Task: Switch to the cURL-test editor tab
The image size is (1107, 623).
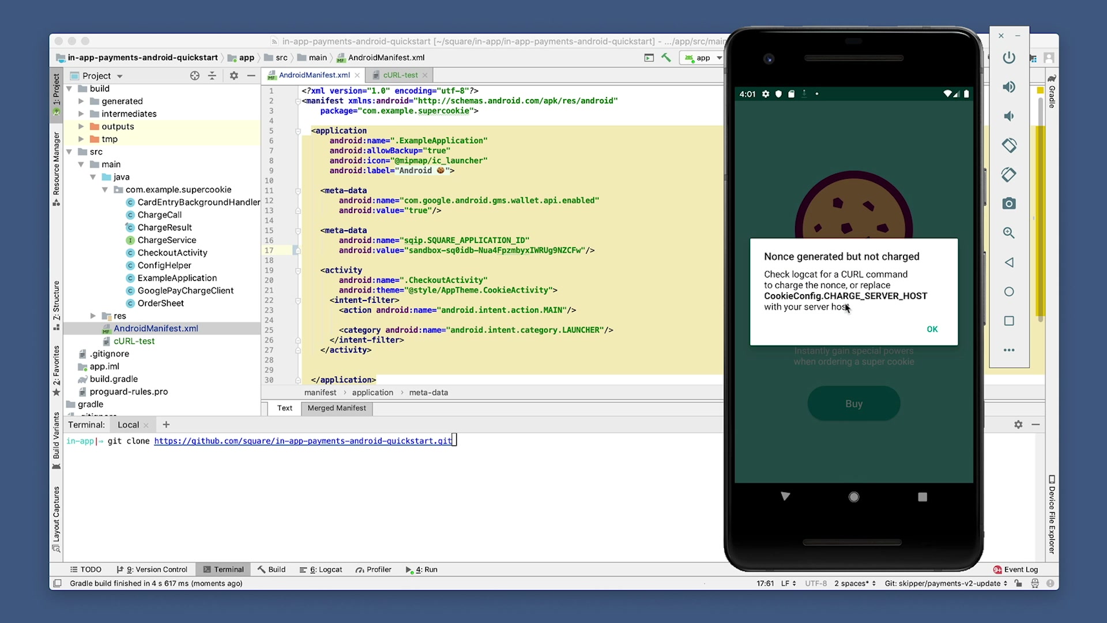Action: coord(400,75)
